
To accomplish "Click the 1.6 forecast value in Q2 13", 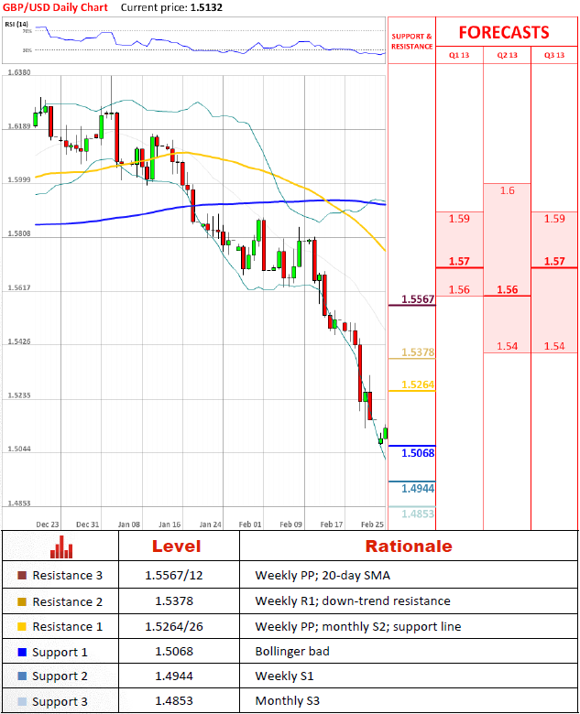I will [x=507, y=190].
